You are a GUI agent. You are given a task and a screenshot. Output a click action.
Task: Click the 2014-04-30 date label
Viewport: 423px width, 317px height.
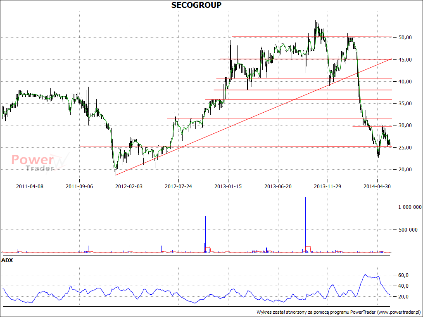377,186
